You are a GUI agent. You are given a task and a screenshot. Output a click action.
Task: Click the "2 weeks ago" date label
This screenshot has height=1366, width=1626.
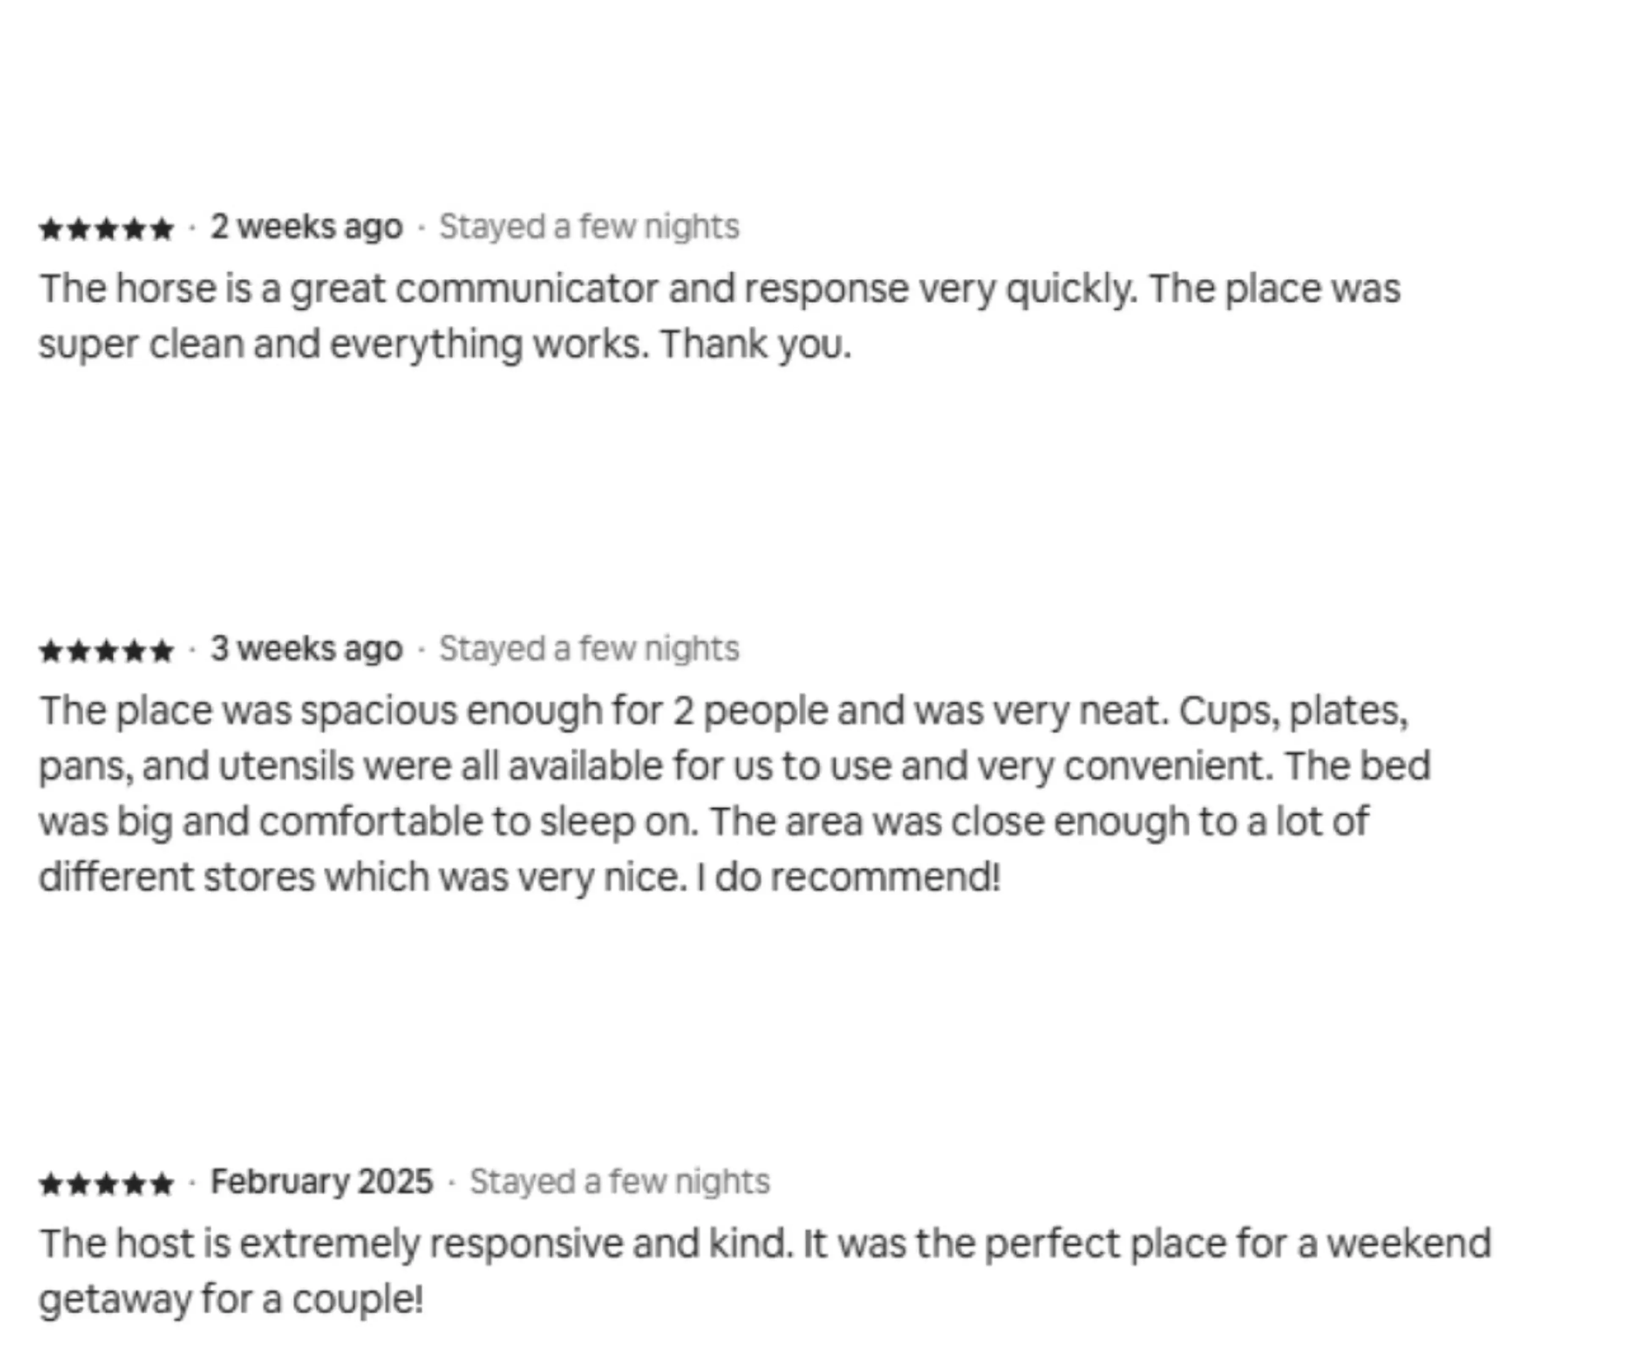(307, 227)
